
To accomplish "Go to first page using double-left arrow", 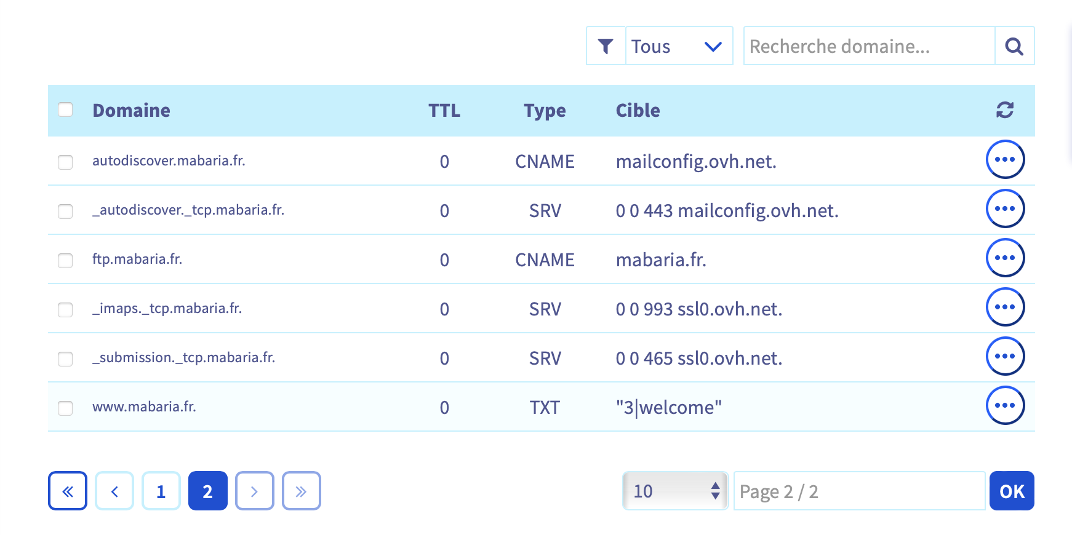I will point(68,491).
